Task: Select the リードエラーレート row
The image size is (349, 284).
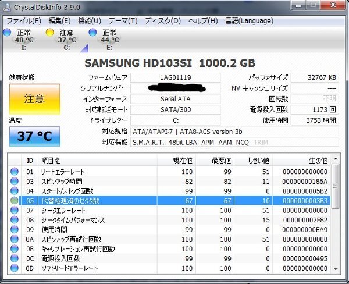Action: (169, 172)
